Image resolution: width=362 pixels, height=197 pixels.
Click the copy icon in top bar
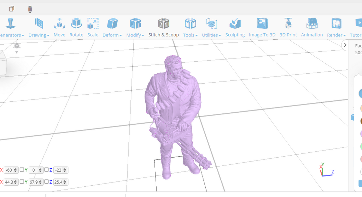pos(12,9)
